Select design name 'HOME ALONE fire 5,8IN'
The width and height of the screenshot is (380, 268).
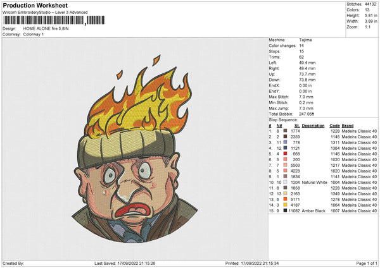[46, 28]
